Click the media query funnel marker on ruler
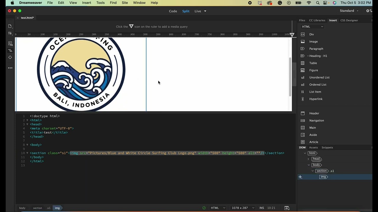This screenshot has height=212, width=378. point(292,35)
